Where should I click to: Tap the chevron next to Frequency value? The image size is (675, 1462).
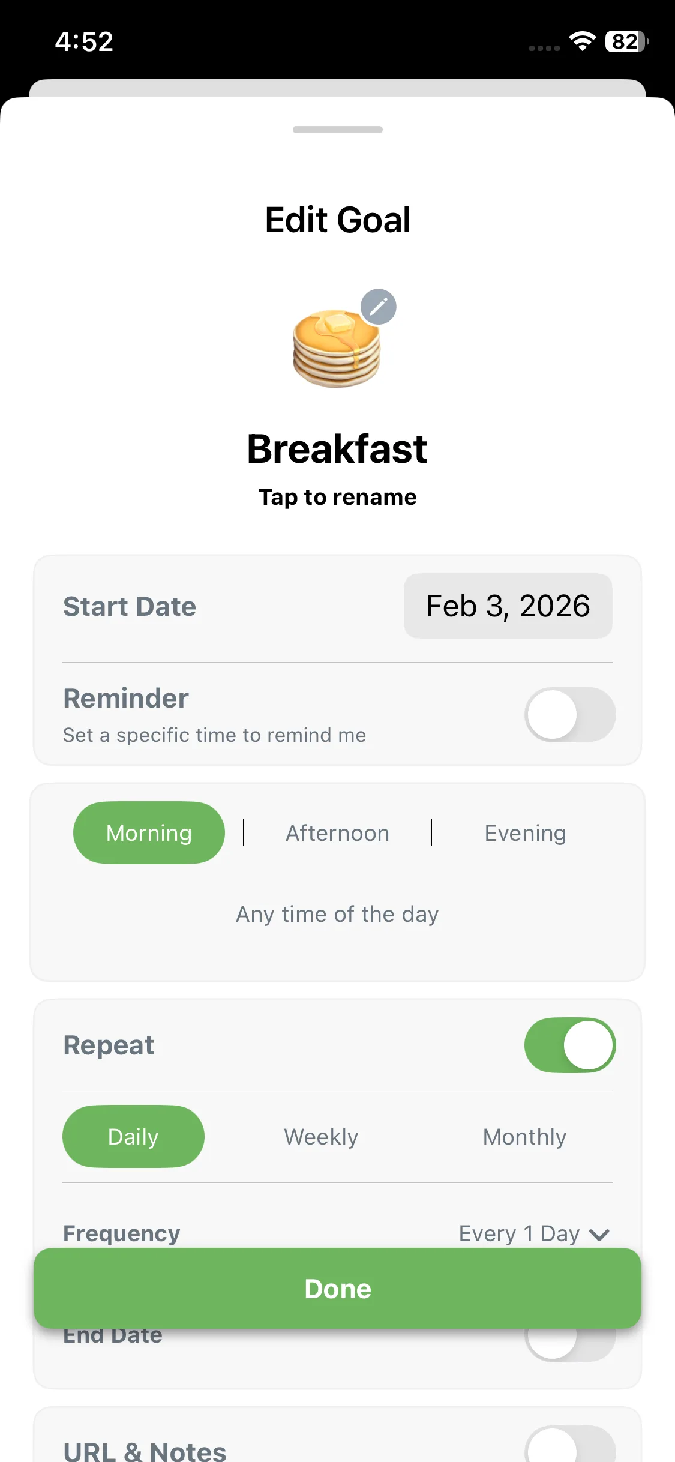click(599, 1235)
